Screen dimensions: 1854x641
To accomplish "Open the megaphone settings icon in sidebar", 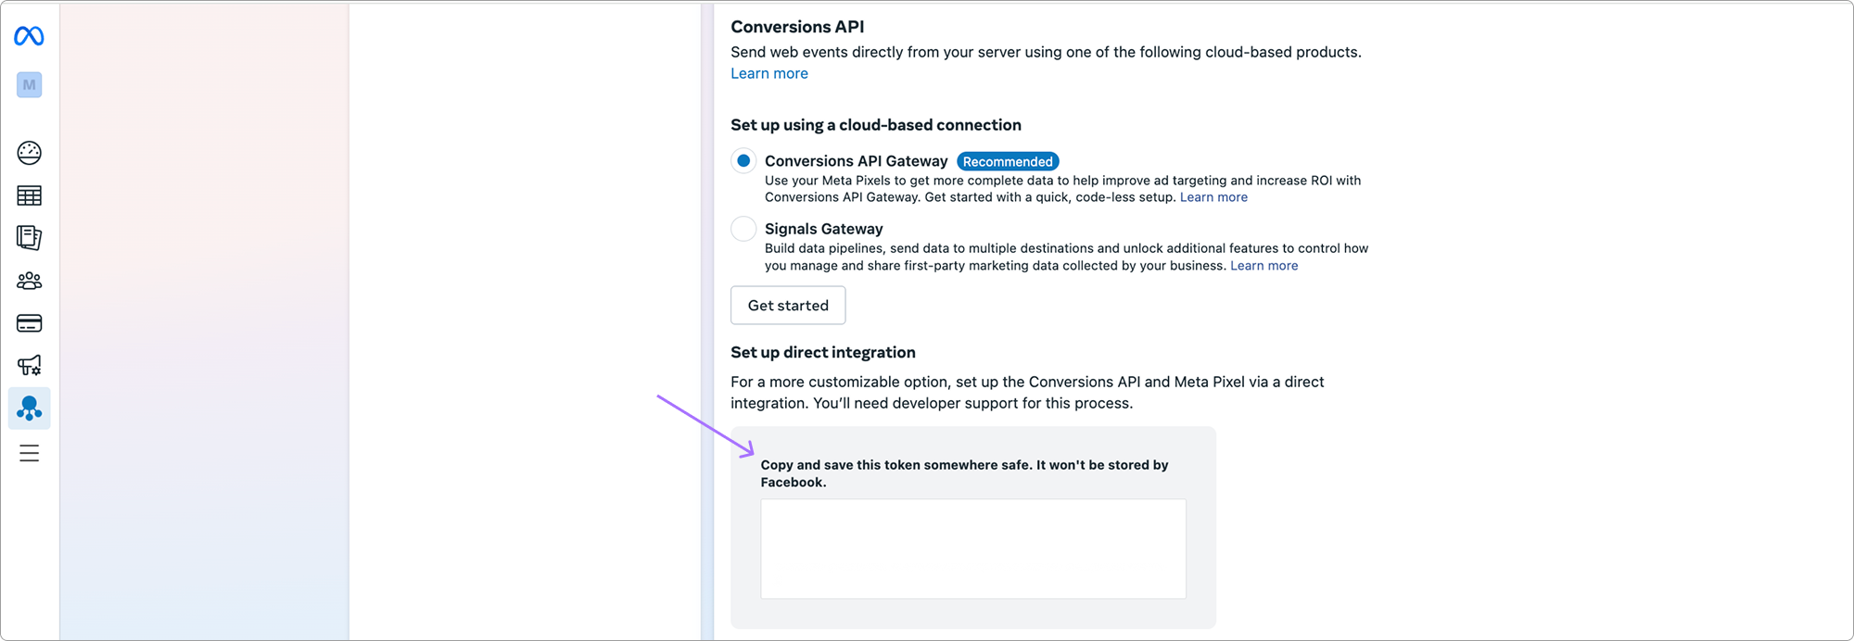I will pos(30,366).
